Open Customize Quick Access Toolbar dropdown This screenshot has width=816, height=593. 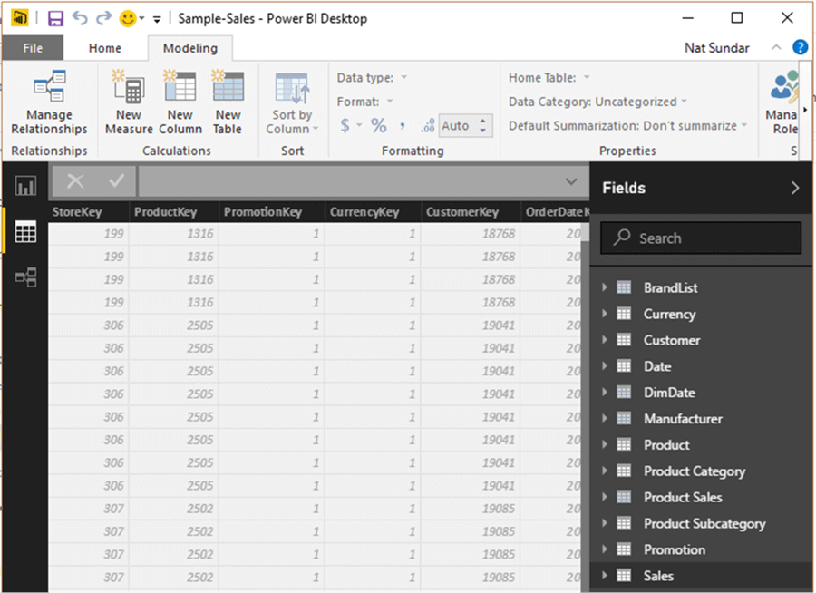(157, 19)
